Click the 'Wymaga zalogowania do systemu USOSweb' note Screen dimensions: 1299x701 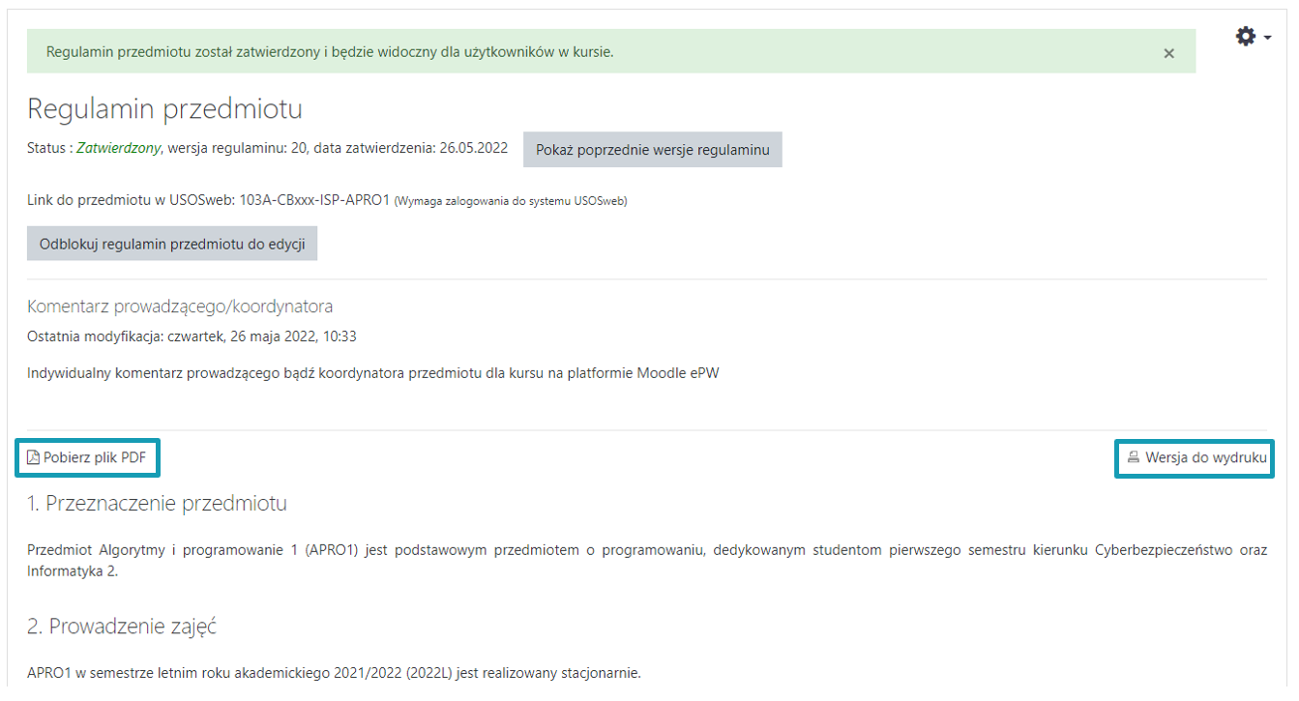pyautogui.click(x=511, y=201)
